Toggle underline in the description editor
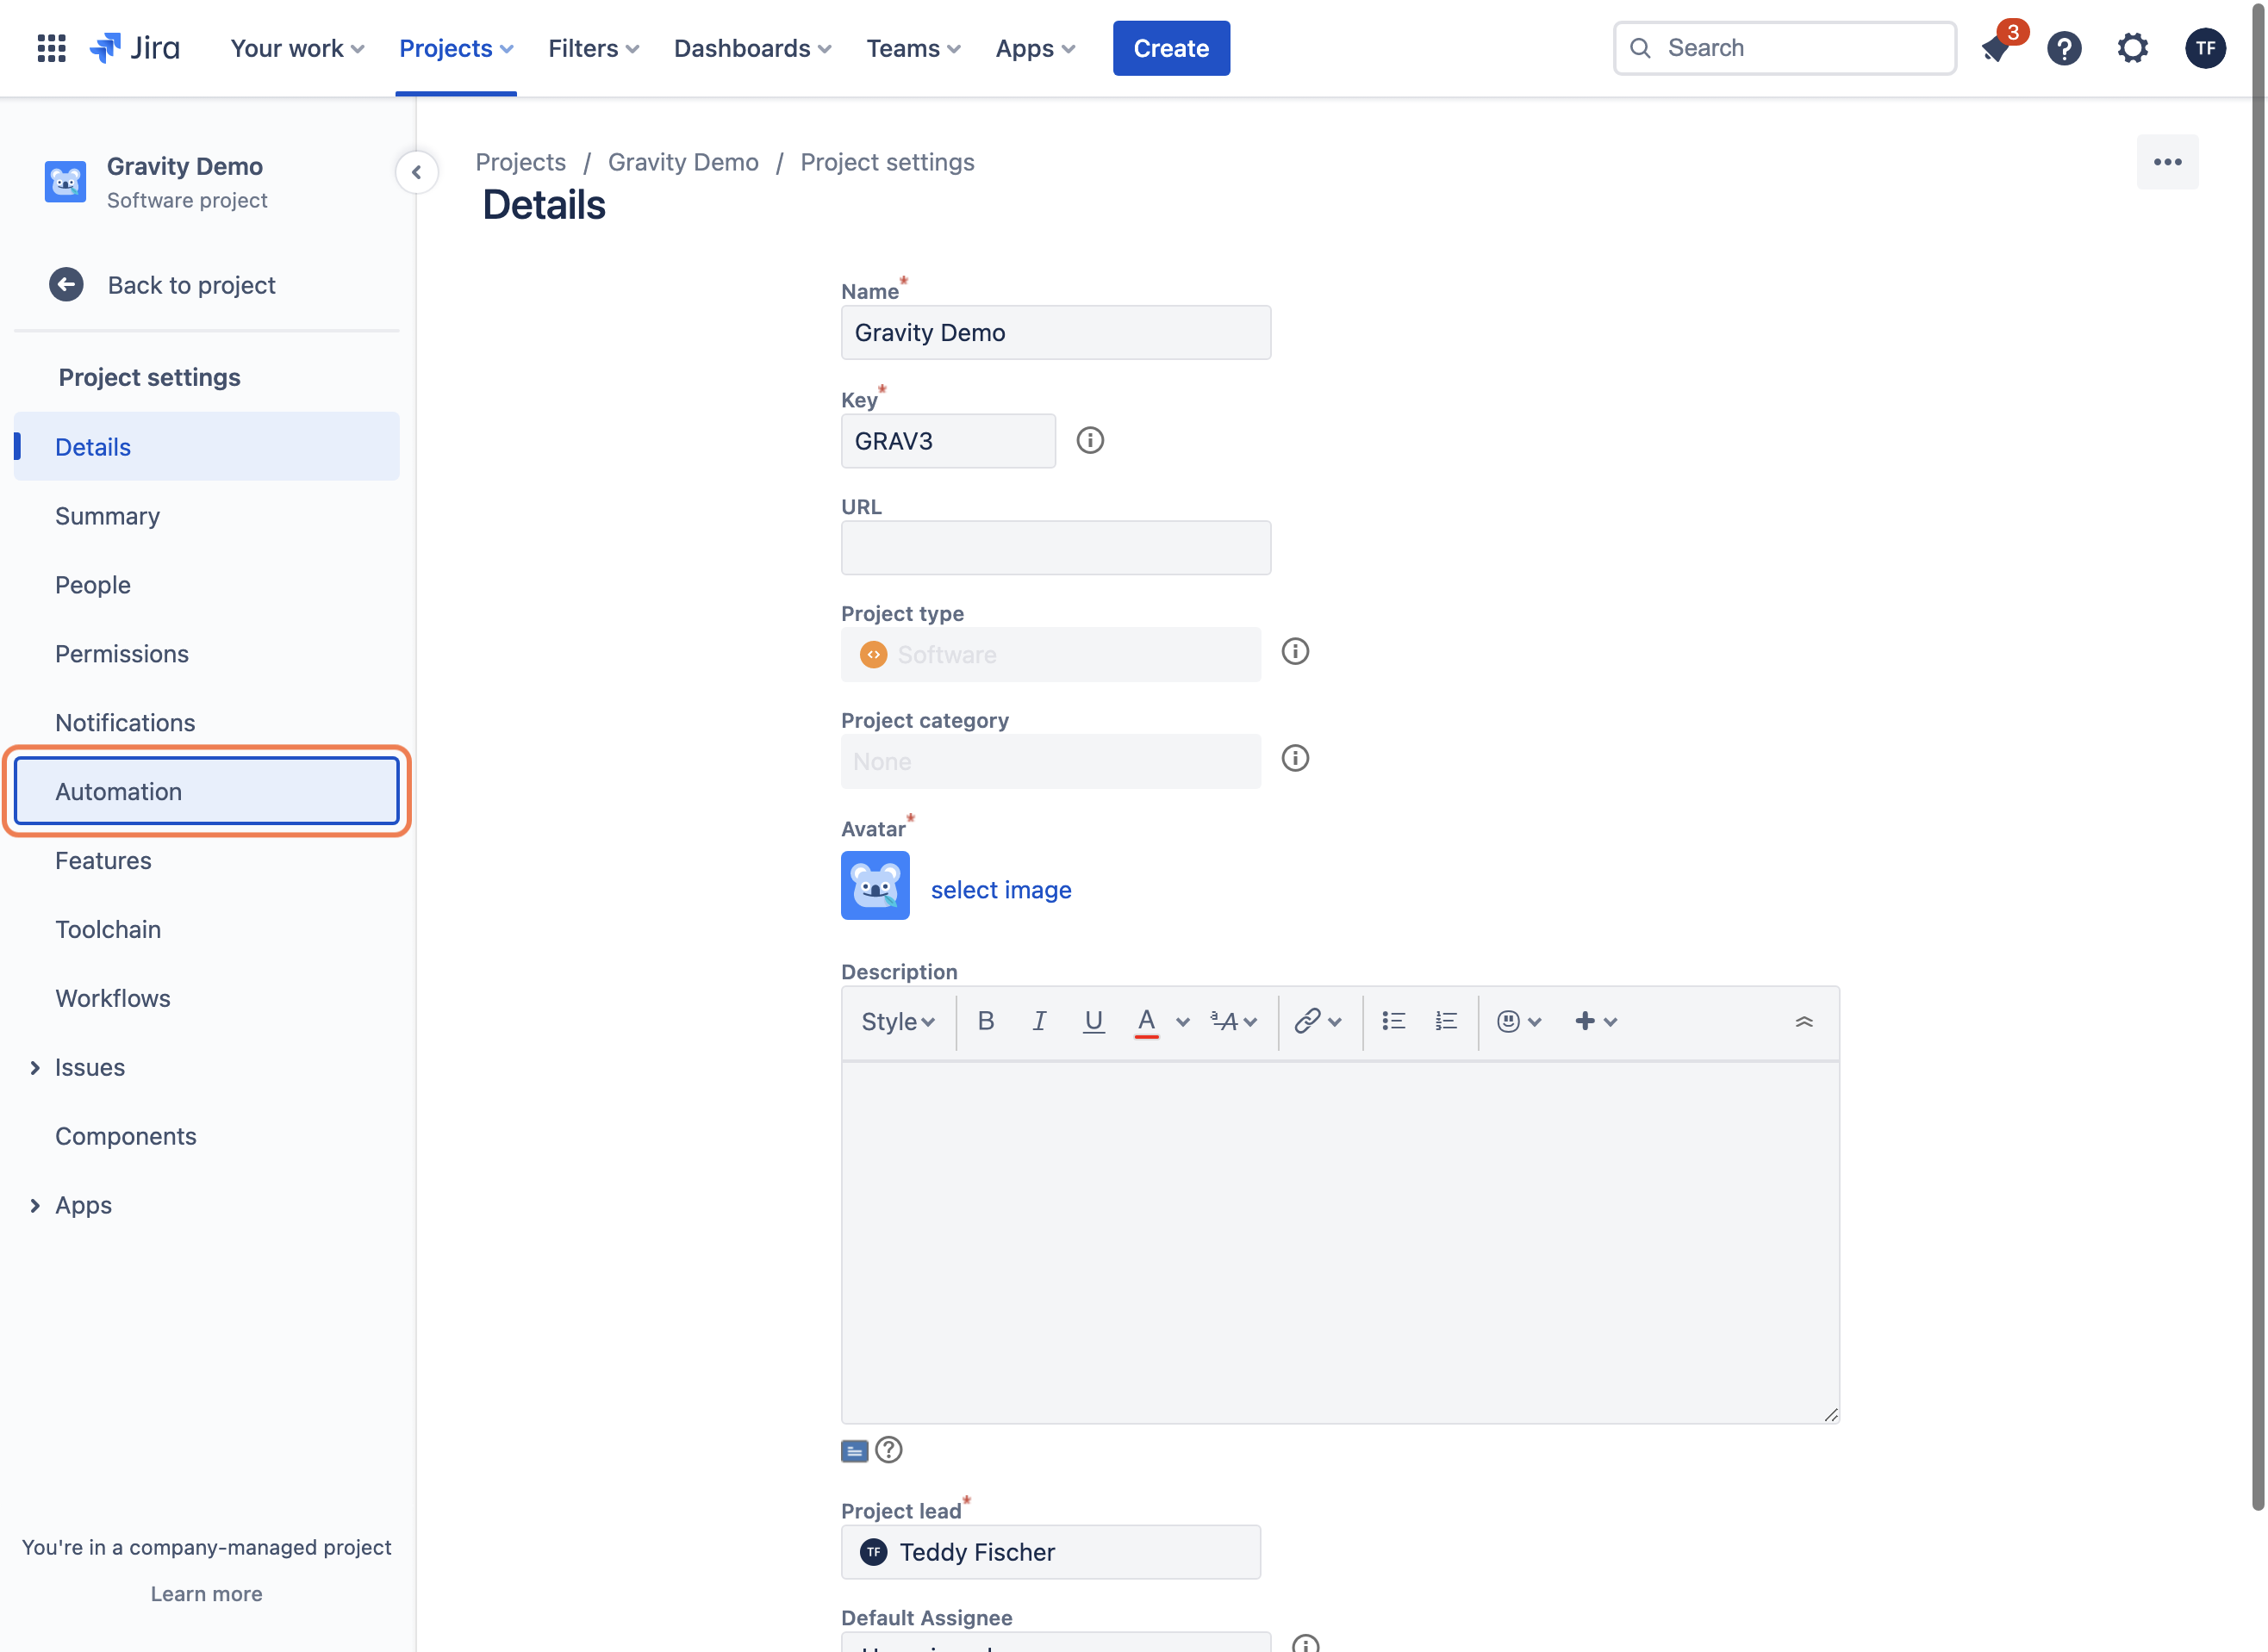 click(1093, 1021)
